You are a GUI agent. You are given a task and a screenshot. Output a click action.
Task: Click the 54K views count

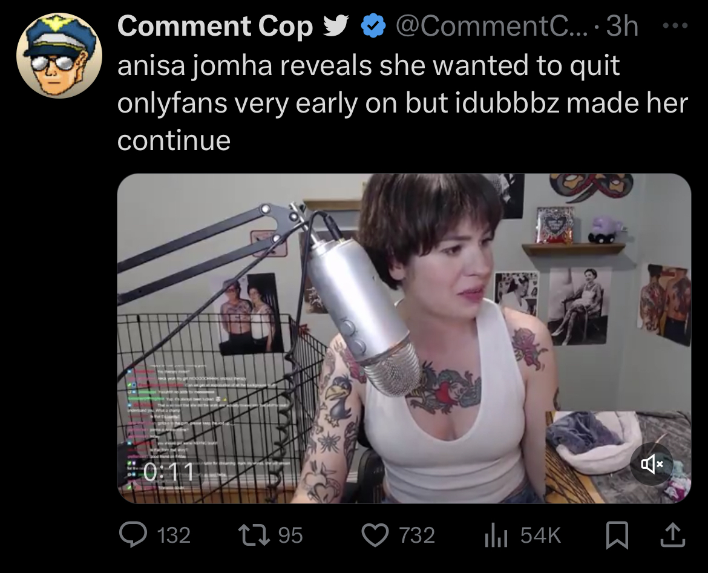(540, 535)
